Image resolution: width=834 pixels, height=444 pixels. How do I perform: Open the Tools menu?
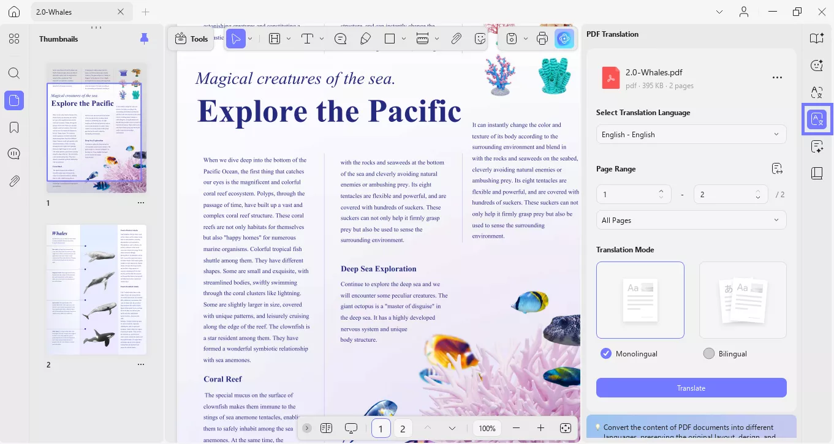tap(191, 39)
